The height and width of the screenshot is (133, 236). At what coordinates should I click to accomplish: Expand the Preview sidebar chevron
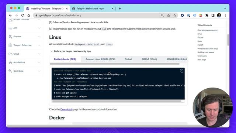tap(39, 37)
